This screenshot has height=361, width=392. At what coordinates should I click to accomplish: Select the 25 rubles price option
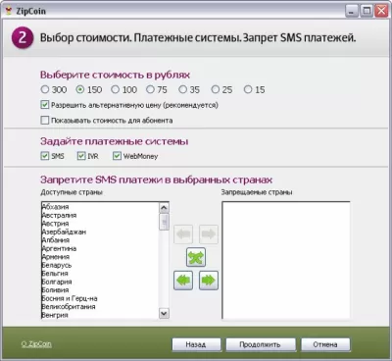[216, 89]
